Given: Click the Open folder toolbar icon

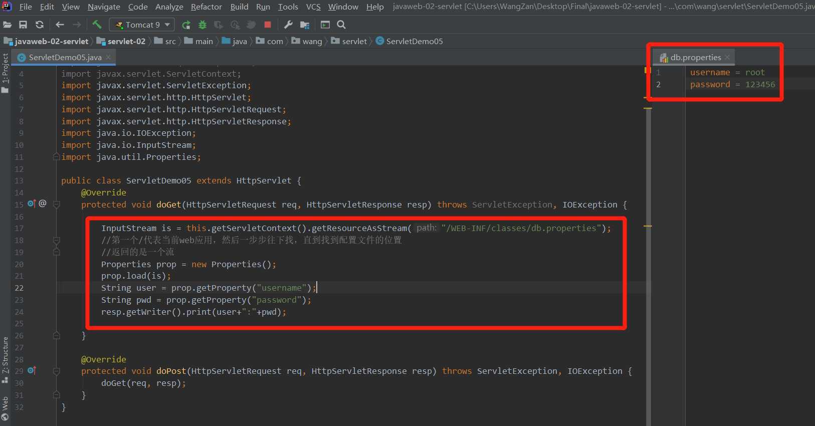Looking at the screenshot, I should (8, 25).
